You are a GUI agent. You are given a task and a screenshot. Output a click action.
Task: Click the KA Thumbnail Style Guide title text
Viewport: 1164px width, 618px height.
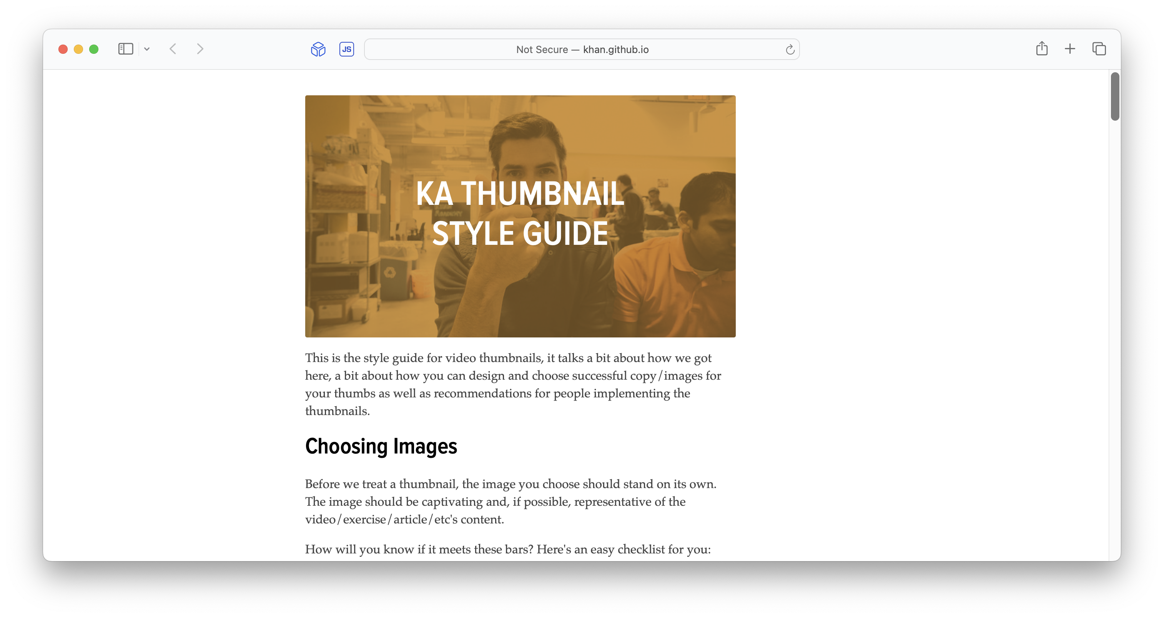click(x=520, y=213)
